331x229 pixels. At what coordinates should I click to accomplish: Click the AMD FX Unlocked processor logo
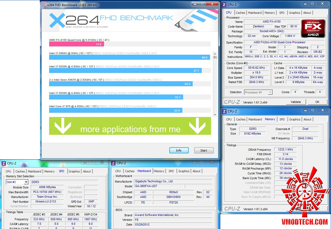[x=313, y=28]
